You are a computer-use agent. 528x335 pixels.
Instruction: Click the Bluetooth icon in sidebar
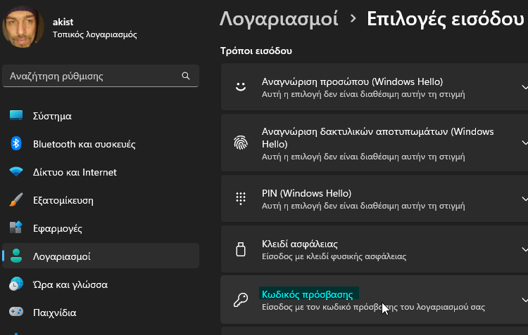pyautogui.click(x=16, y=144)
